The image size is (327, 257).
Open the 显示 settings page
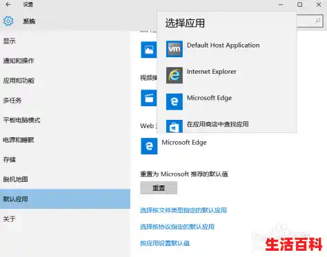click(65, 41)
